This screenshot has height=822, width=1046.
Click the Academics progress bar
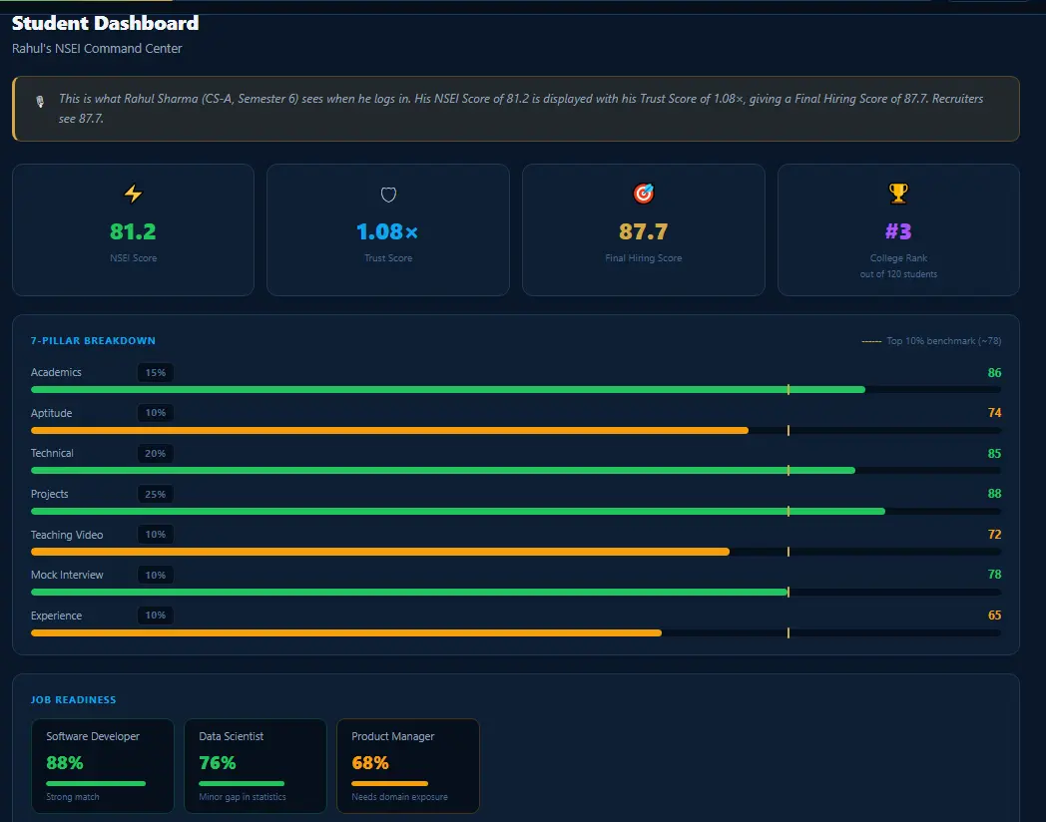pos(448,390)
